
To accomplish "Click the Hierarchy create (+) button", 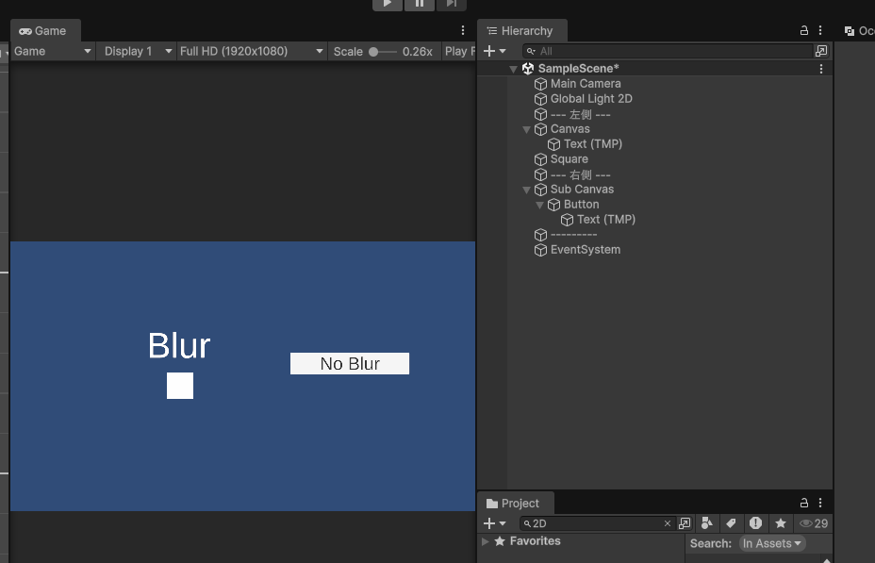I will tap(489, 51).
